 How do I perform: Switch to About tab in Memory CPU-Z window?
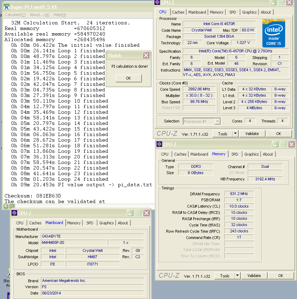268,154
